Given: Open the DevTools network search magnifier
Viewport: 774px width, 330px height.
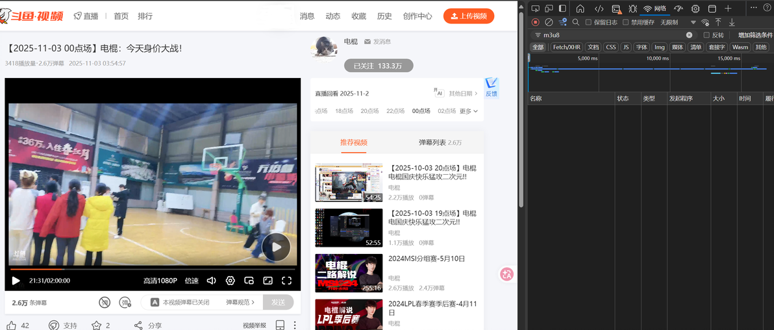Looking at the screenshot, I should click(575, 22).
